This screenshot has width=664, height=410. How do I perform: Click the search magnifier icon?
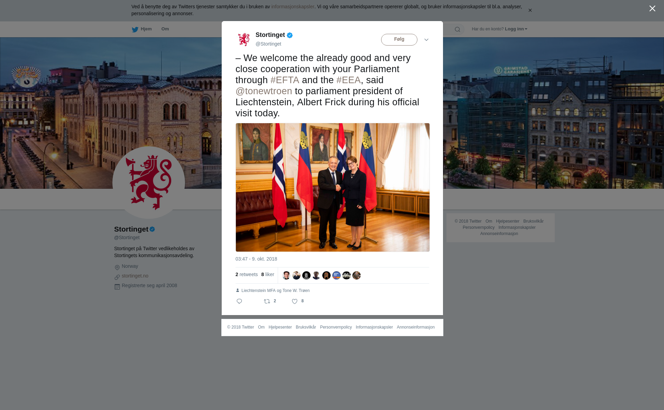coord(458,29)
